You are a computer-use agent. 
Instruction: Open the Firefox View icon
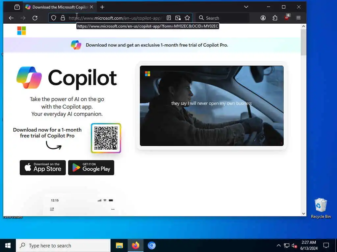click(17, 7)
